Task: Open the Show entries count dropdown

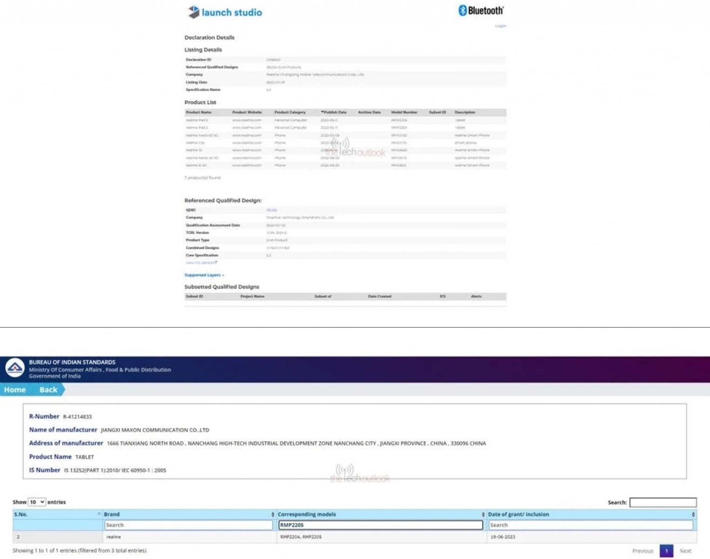Action: pyautogui.click(x=37, y=502)
